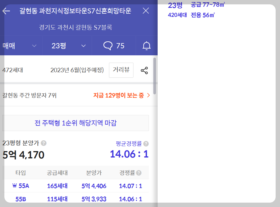
Task: Click the 분양가 column header
Action: point(94,173)
